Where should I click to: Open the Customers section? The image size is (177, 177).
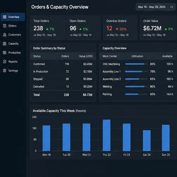point(14,35)
